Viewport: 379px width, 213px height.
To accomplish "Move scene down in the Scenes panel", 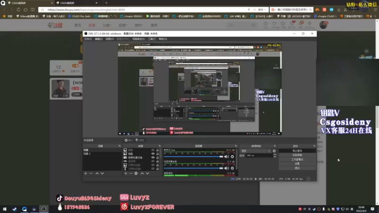I will pyautogui.click(x=102, y=173).
